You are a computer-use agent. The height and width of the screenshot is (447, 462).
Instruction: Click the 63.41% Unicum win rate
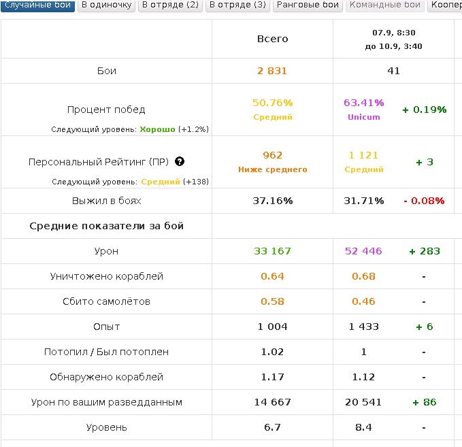364,103
